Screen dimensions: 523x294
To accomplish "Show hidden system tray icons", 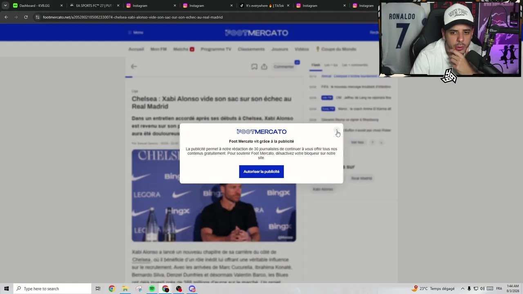I will tap(463, 289).
